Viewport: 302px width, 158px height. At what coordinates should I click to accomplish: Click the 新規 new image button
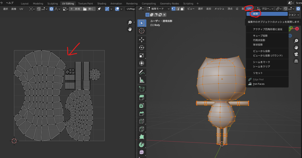coord(75,9)
